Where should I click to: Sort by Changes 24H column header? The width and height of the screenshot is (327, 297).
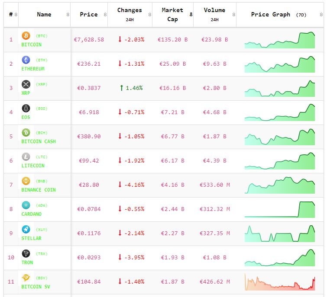coord(130,15)
